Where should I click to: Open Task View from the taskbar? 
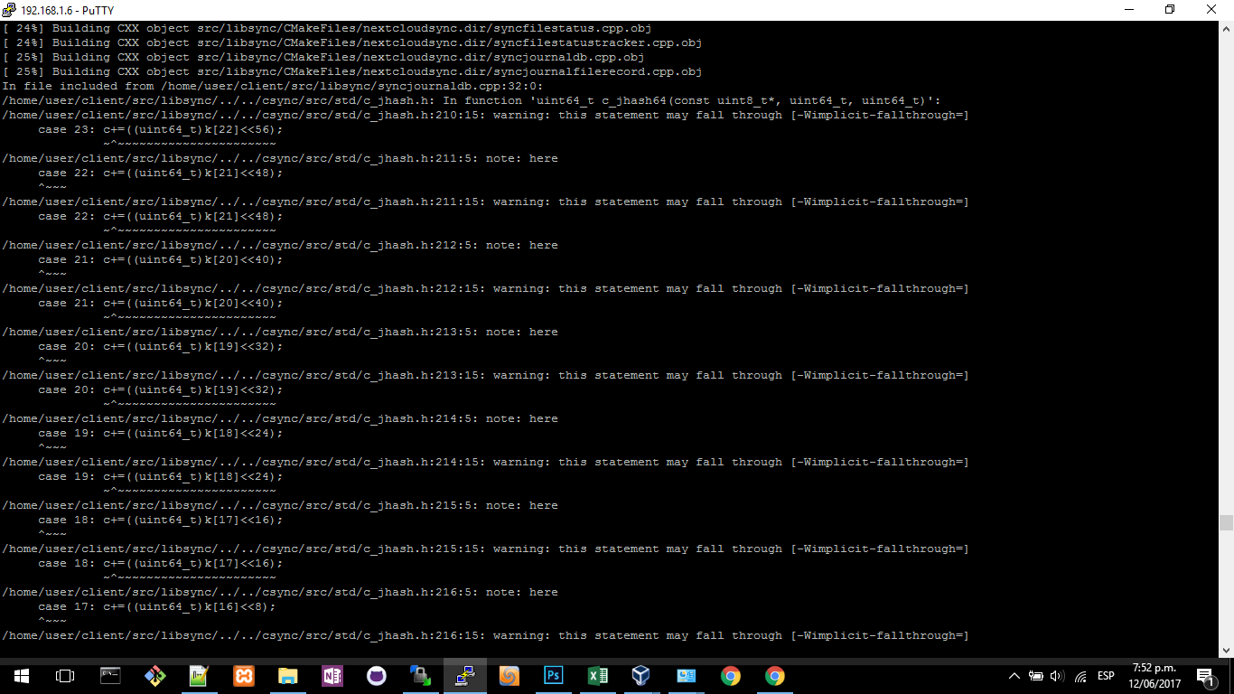(x=64, y=676)
